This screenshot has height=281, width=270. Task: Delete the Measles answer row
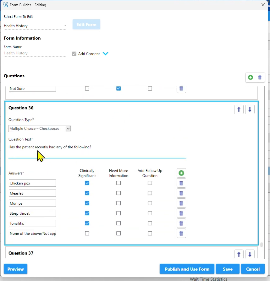click(x=181, y=193)
